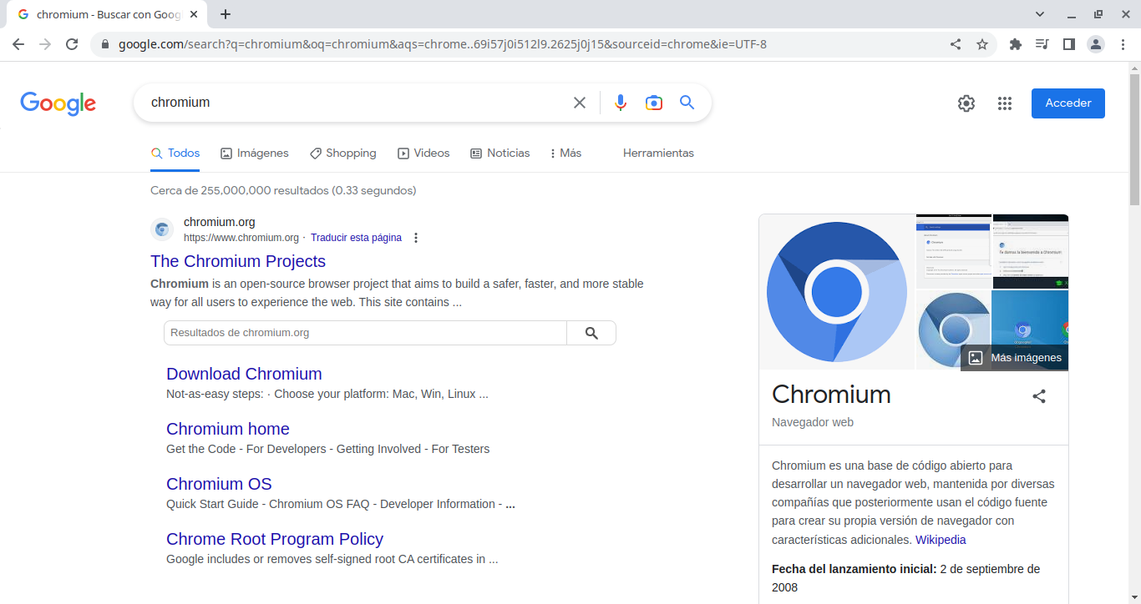This screenshot has width=1141, height=604.
Task: Close the chromium search tab
Action: coord(194,14)
